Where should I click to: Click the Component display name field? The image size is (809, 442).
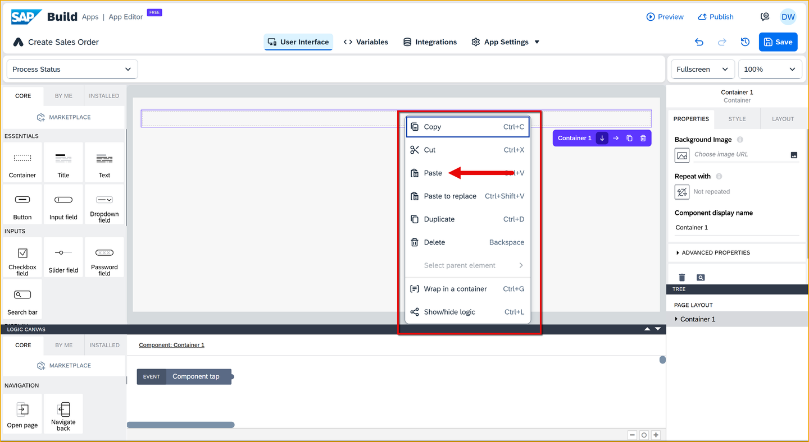pyautogui.click(x=737, y=228)
